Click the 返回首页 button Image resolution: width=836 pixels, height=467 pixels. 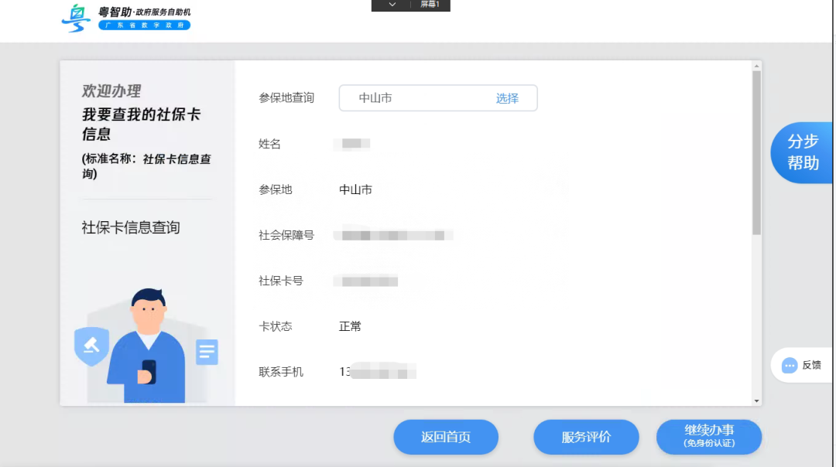[x=446, y=437]
